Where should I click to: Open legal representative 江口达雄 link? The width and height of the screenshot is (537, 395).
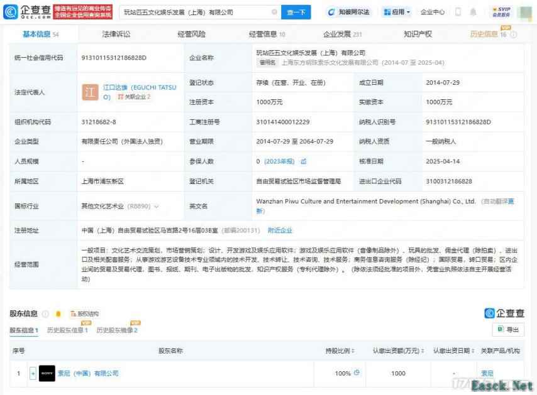(x=140, y=92)
